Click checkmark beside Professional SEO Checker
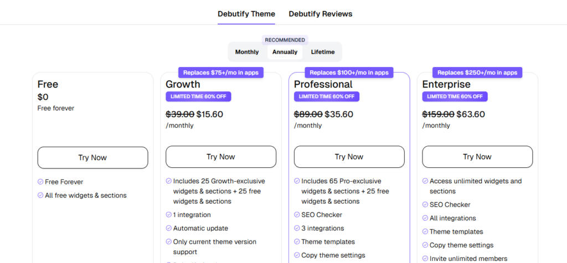The height and width of the screenshot is (263, 567). tap(297, 215)
